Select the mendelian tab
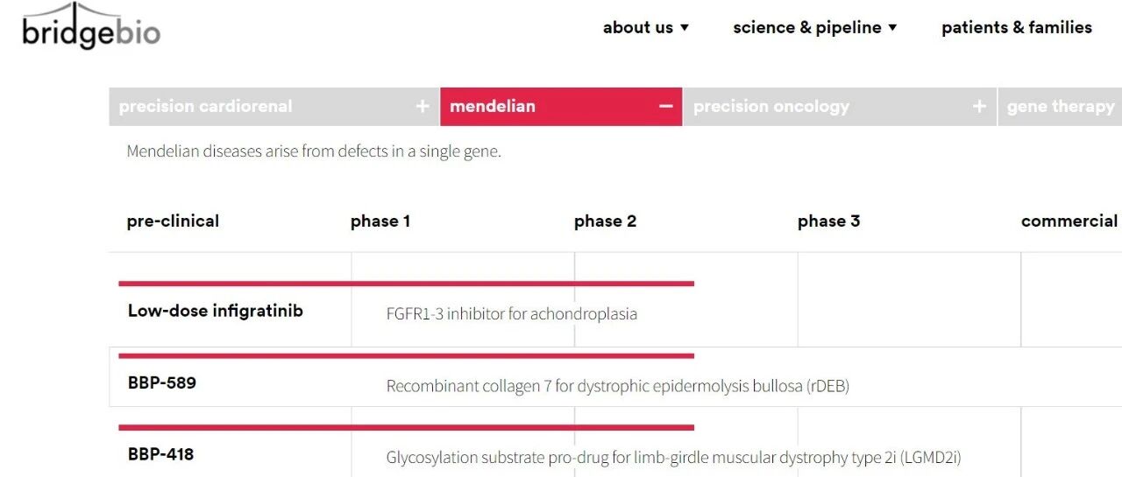The image size is (1122, 477). coord(561,107)
